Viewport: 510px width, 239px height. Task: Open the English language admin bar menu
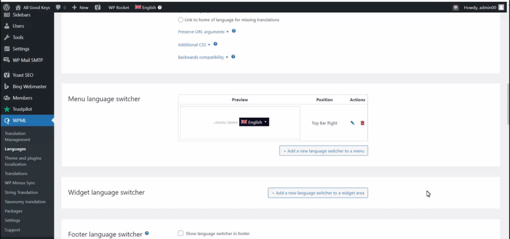pyautogui.click(x=145, y=8)
